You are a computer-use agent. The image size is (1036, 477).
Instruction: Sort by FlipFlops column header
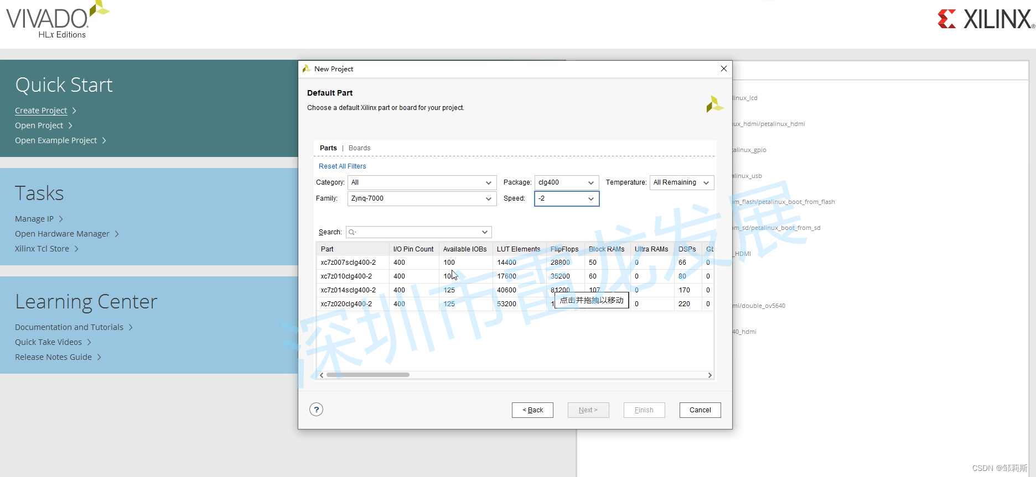coord(565,249)
